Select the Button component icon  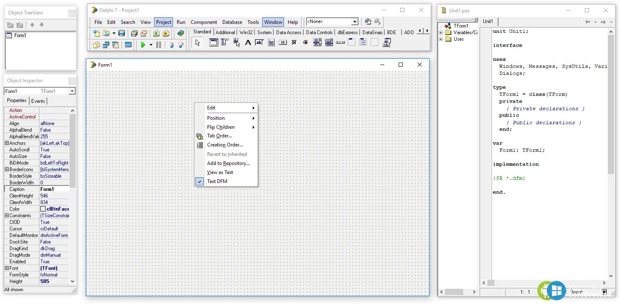[282, 42]
